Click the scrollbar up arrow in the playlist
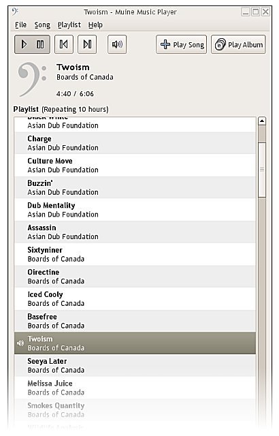 (262, 121)
